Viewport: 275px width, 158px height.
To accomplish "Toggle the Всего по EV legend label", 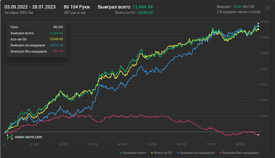I will [x=163, y=153].
